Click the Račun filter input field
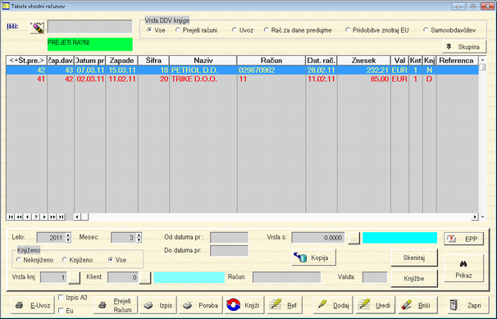This screenshot has height=319, width=497. [286, 277]
